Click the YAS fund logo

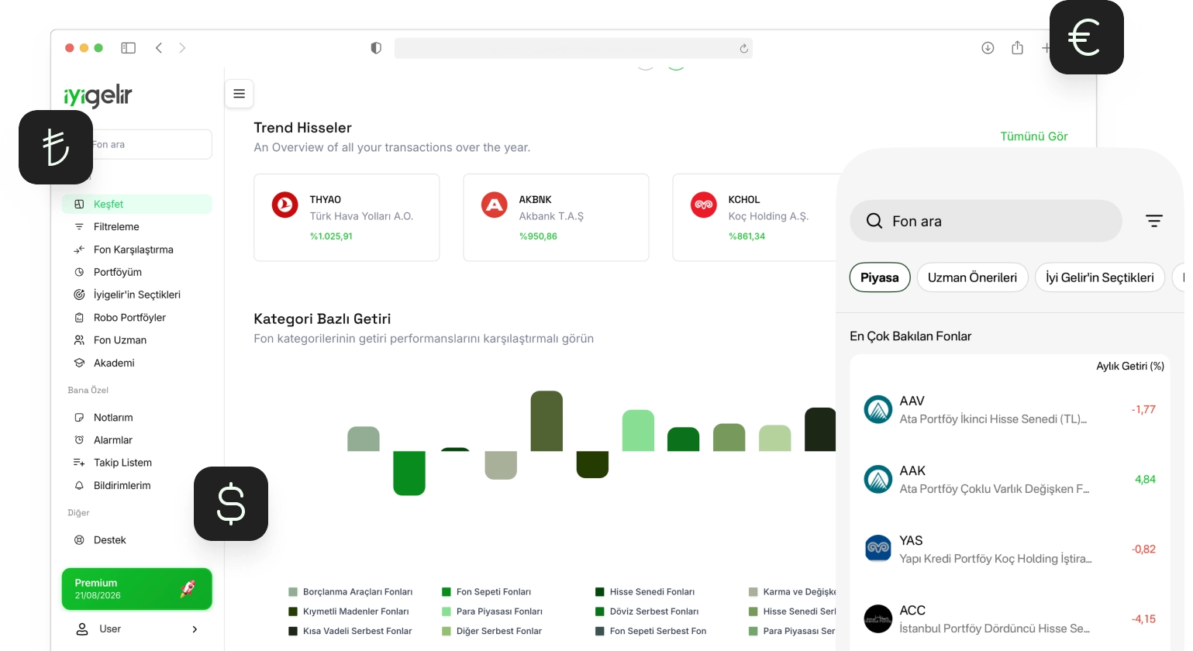click(x=878, y=549)
